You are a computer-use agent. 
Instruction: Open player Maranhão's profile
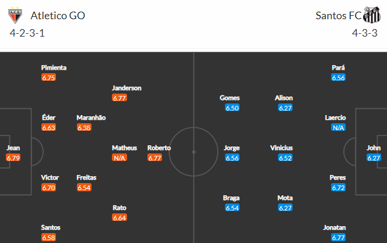coord(91,117)
